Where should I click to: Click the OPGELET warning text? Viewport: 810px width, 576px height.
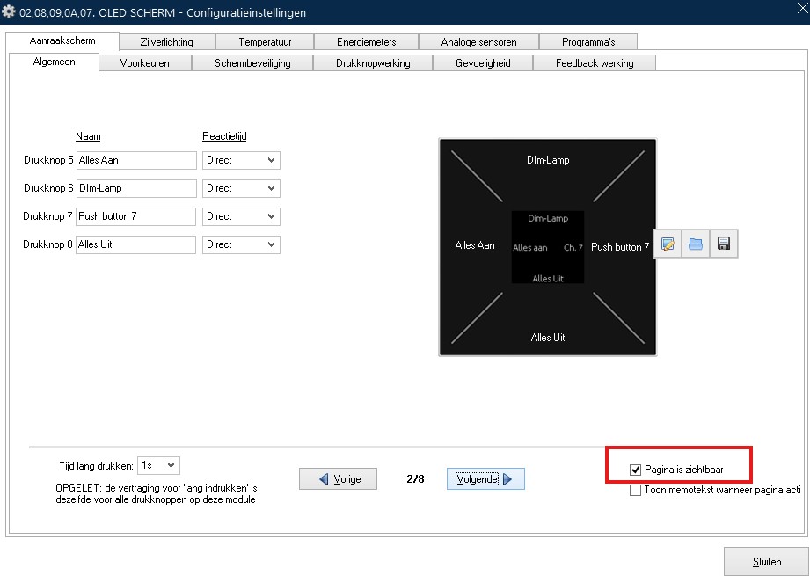click(x=157, y=494)
